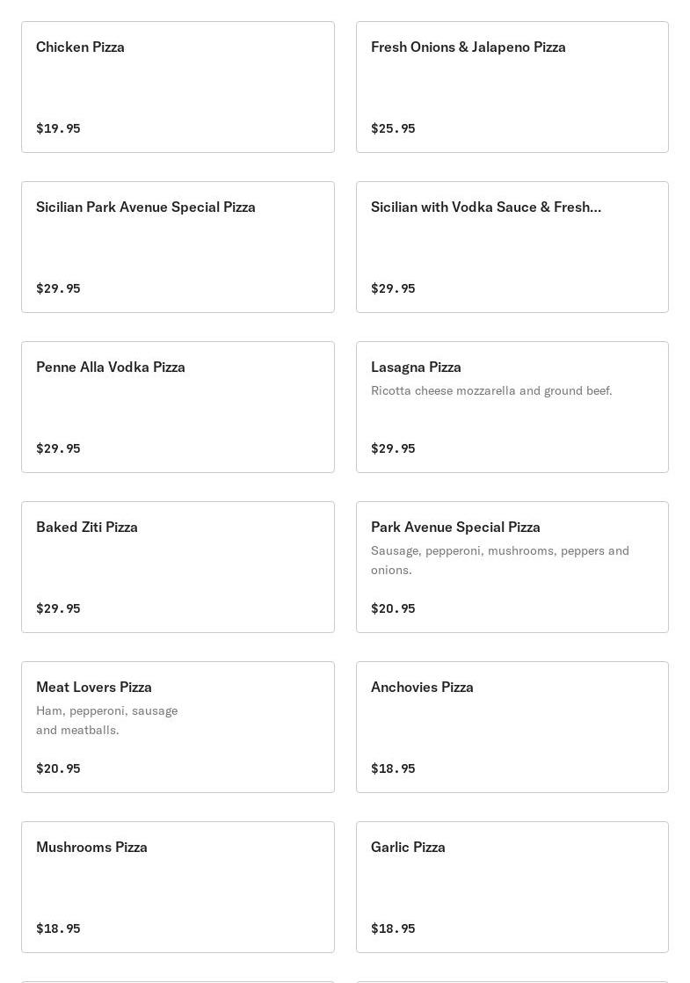Click the Garlic Pizza $18.95 price
This screenshot has height=983, width=690.
click(x=393, y=928)
